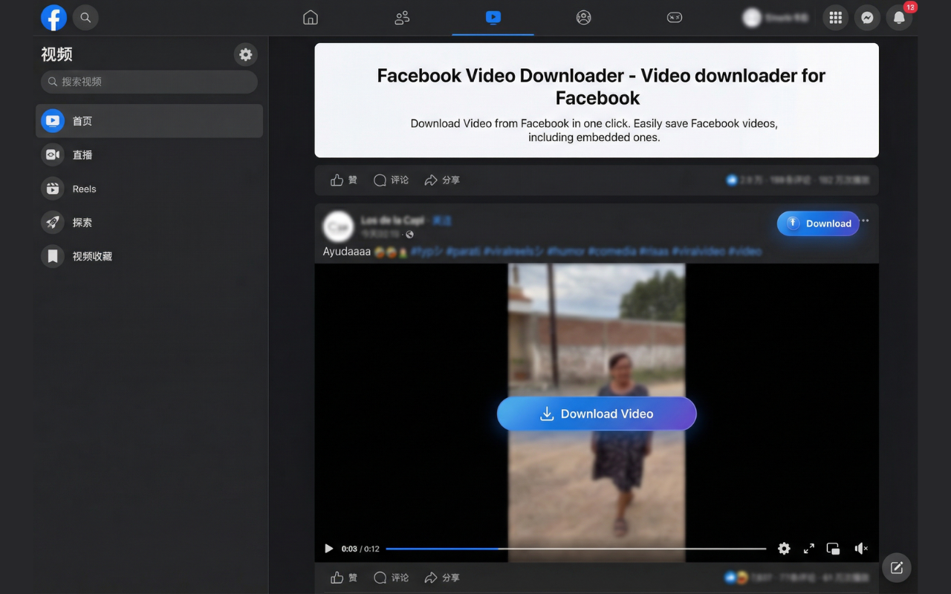Screen dimensions: 951x594
Task: Open the video player quality settings gear
Action: [784, 549]
